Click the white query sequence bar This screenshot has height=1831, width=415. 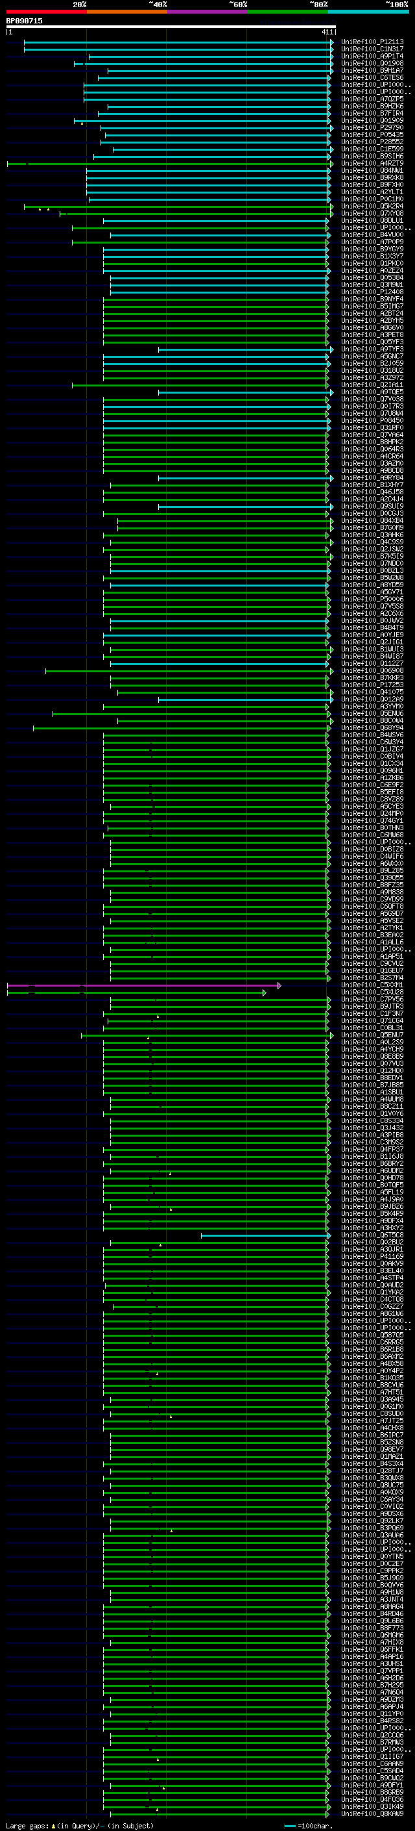pos(171,26)
